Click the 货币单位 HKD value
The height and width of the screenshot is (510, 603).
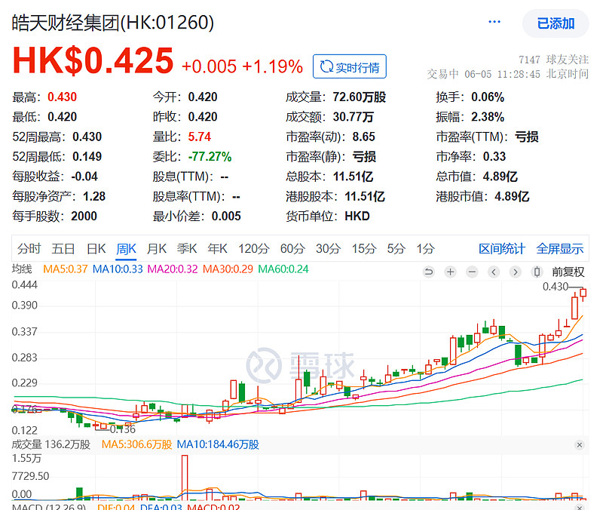(357, 217)
